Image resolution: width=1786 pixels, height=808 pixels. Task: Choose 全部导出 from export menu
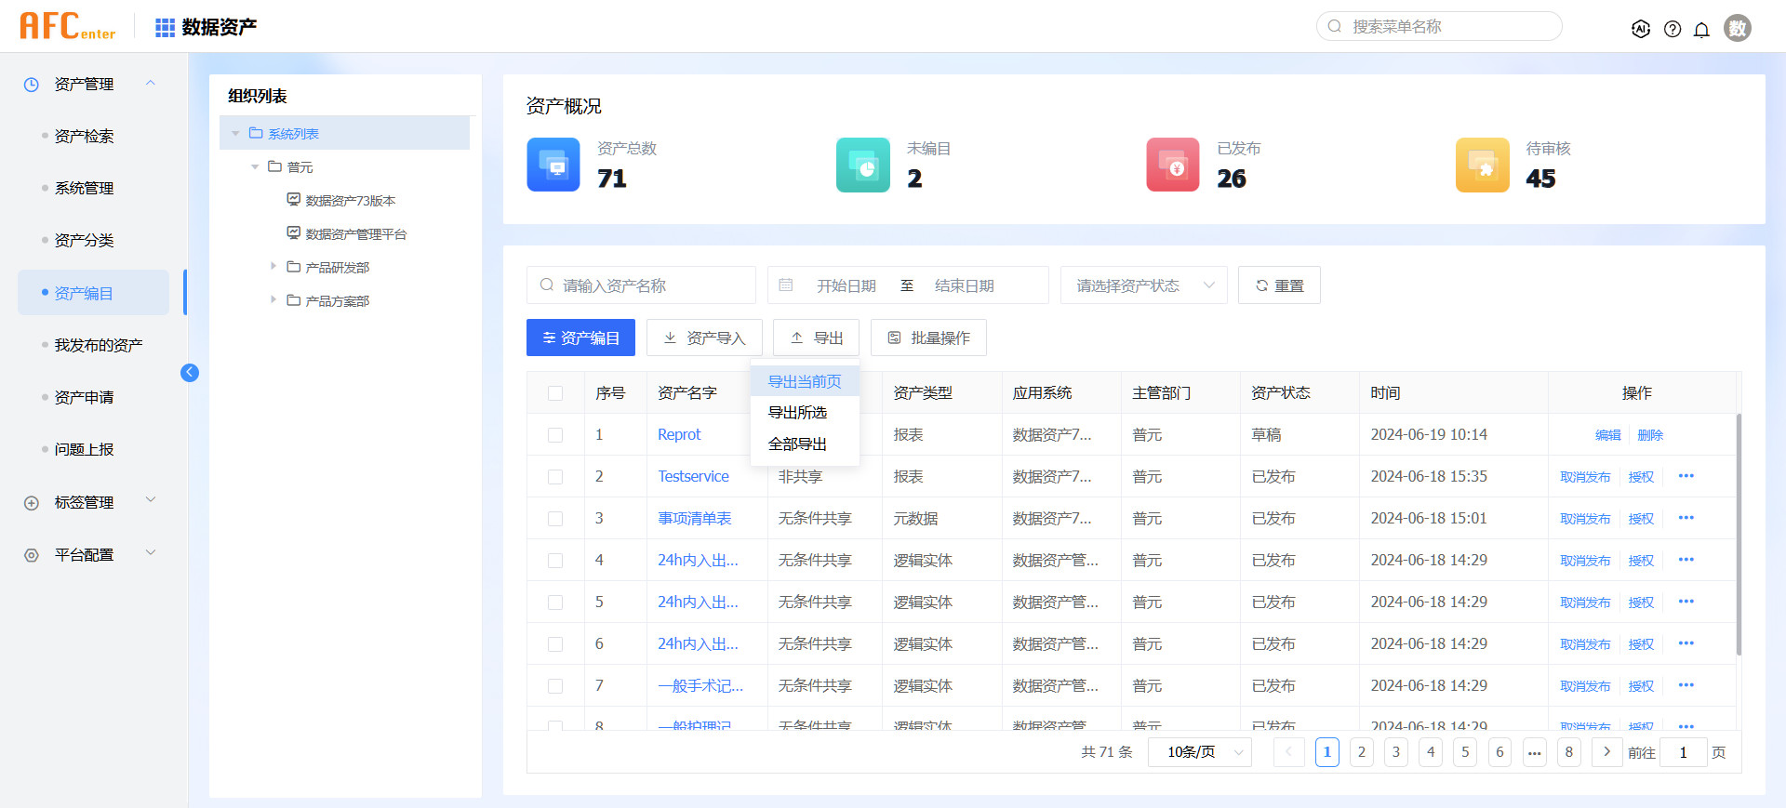(805, 444)
